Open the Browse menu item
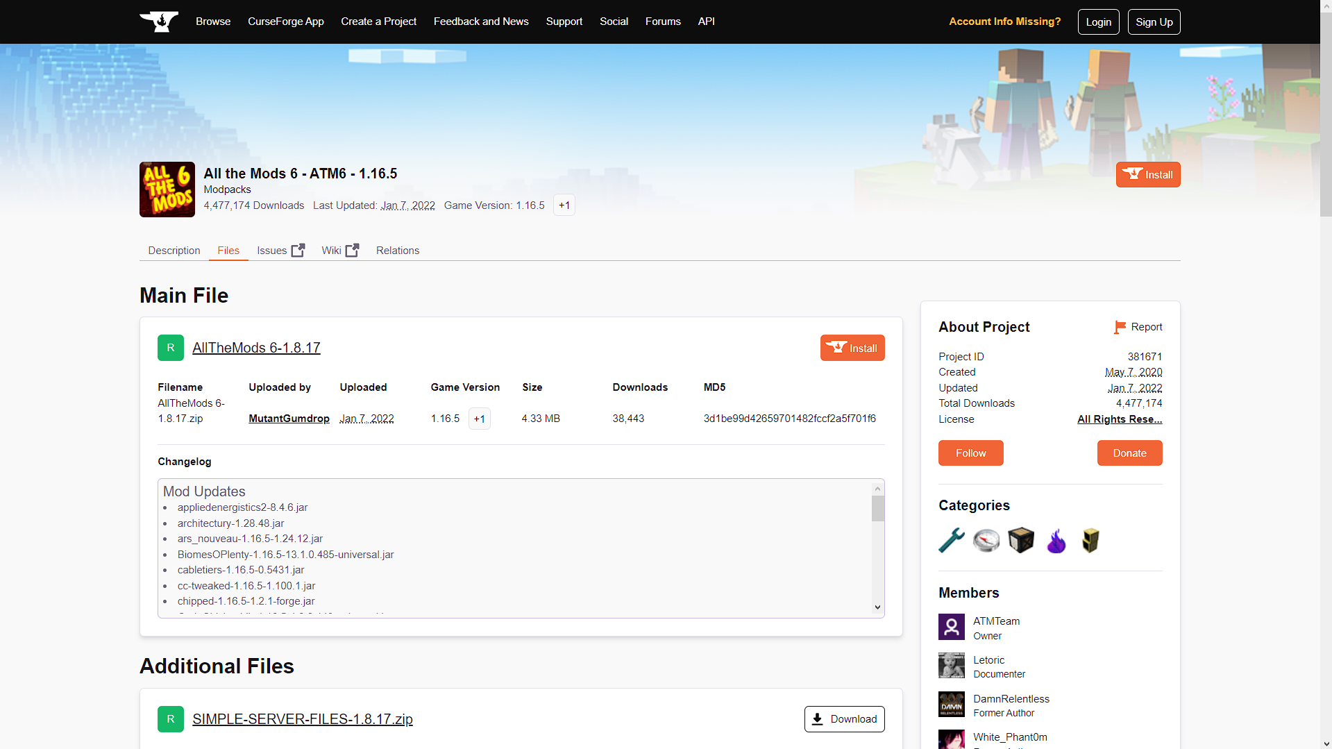 [213, 22]
